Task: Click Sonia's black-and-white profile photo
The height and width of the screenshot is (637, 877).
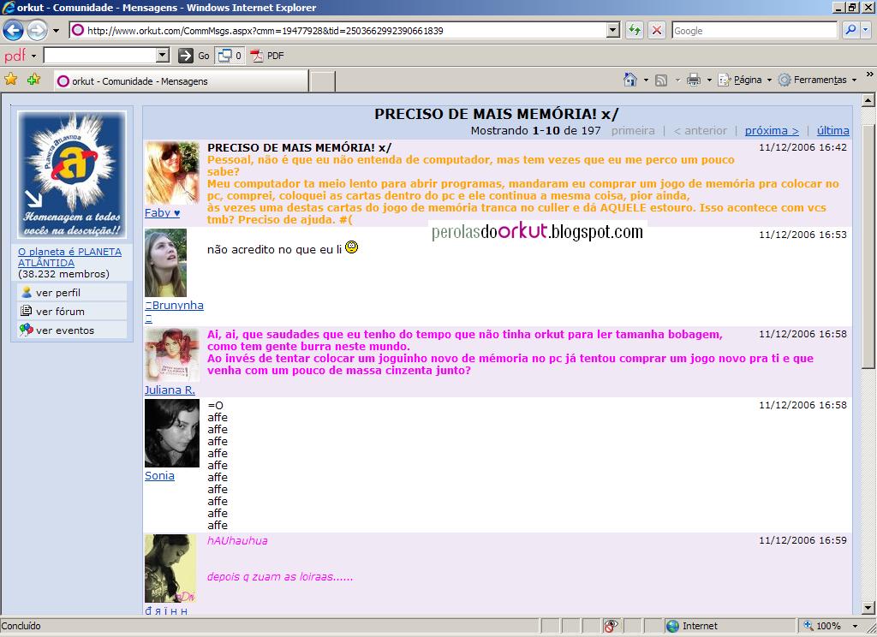Action: 171,433
